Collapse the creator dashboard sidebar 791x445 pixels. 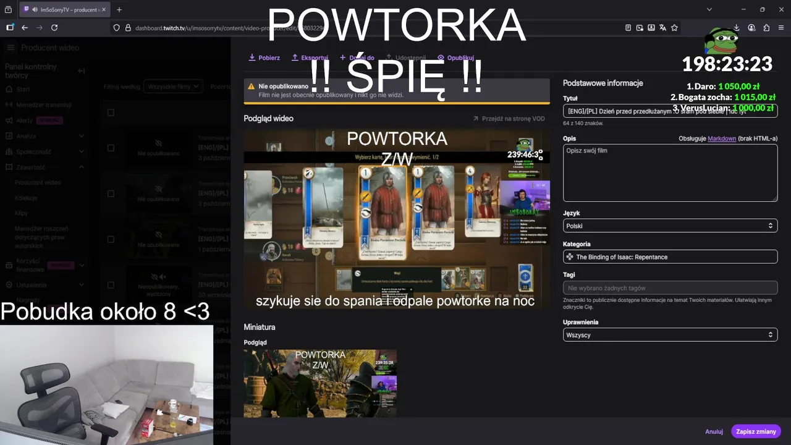(x=81, y=70)
